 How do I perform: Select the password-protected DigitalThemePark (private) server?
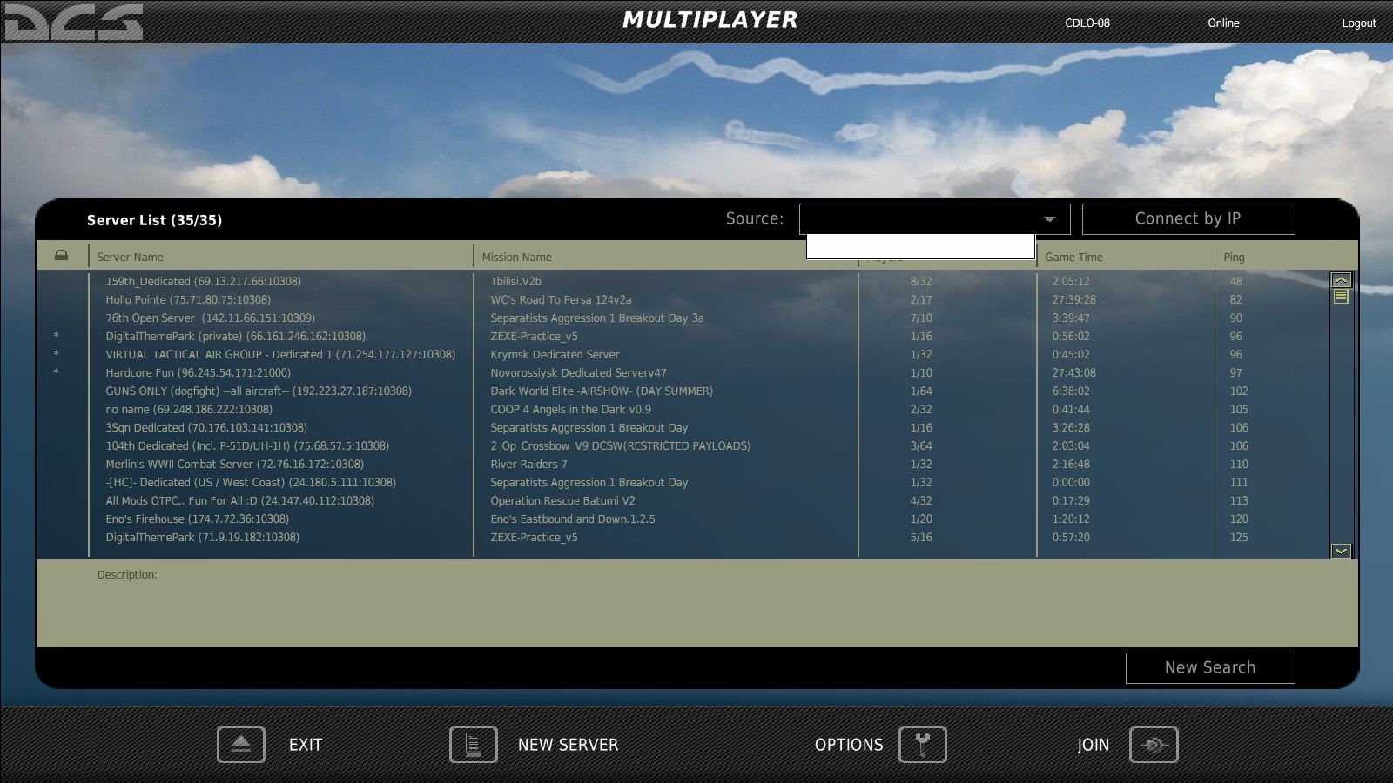(235, 336)
